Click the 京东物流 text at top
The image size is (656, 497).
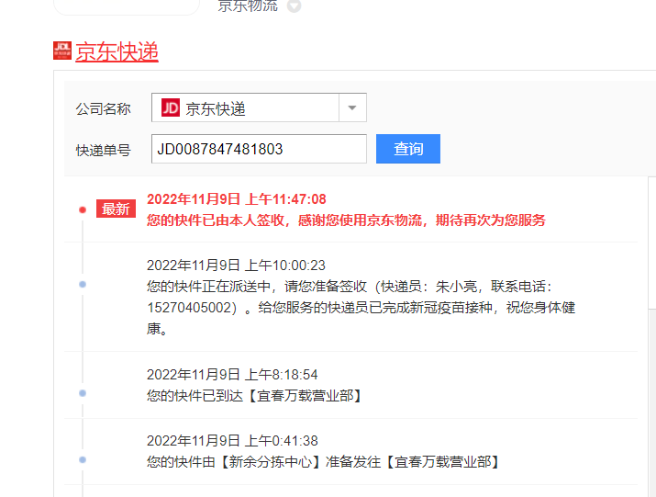coord(248,6)
